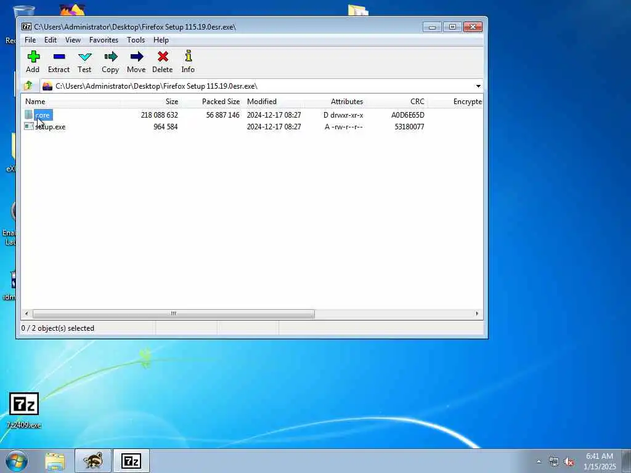This screenshot has height=473, width=631.
Task: Click the scrollbar left arrow
Action: 26,313
